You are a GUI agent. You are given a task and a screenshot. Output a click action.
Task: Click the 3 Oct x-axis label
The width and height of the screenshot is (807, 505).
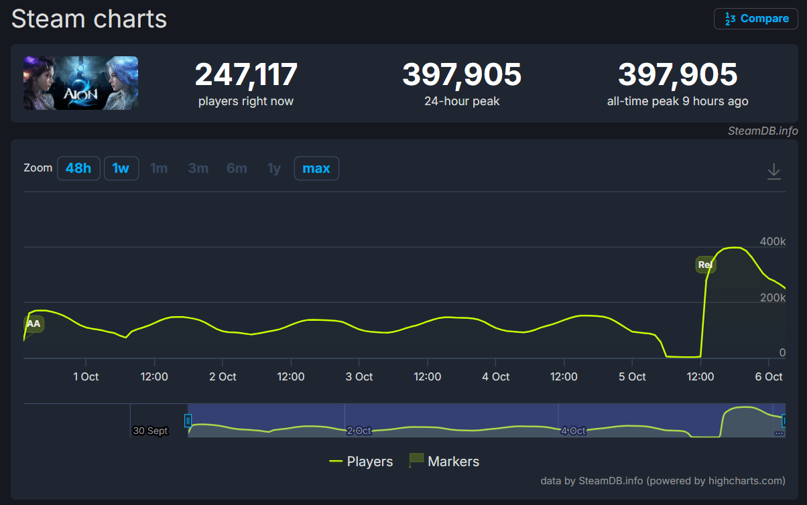point(359,377)
